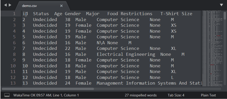Open the Plain Text syntax selector

coord(208,95)
